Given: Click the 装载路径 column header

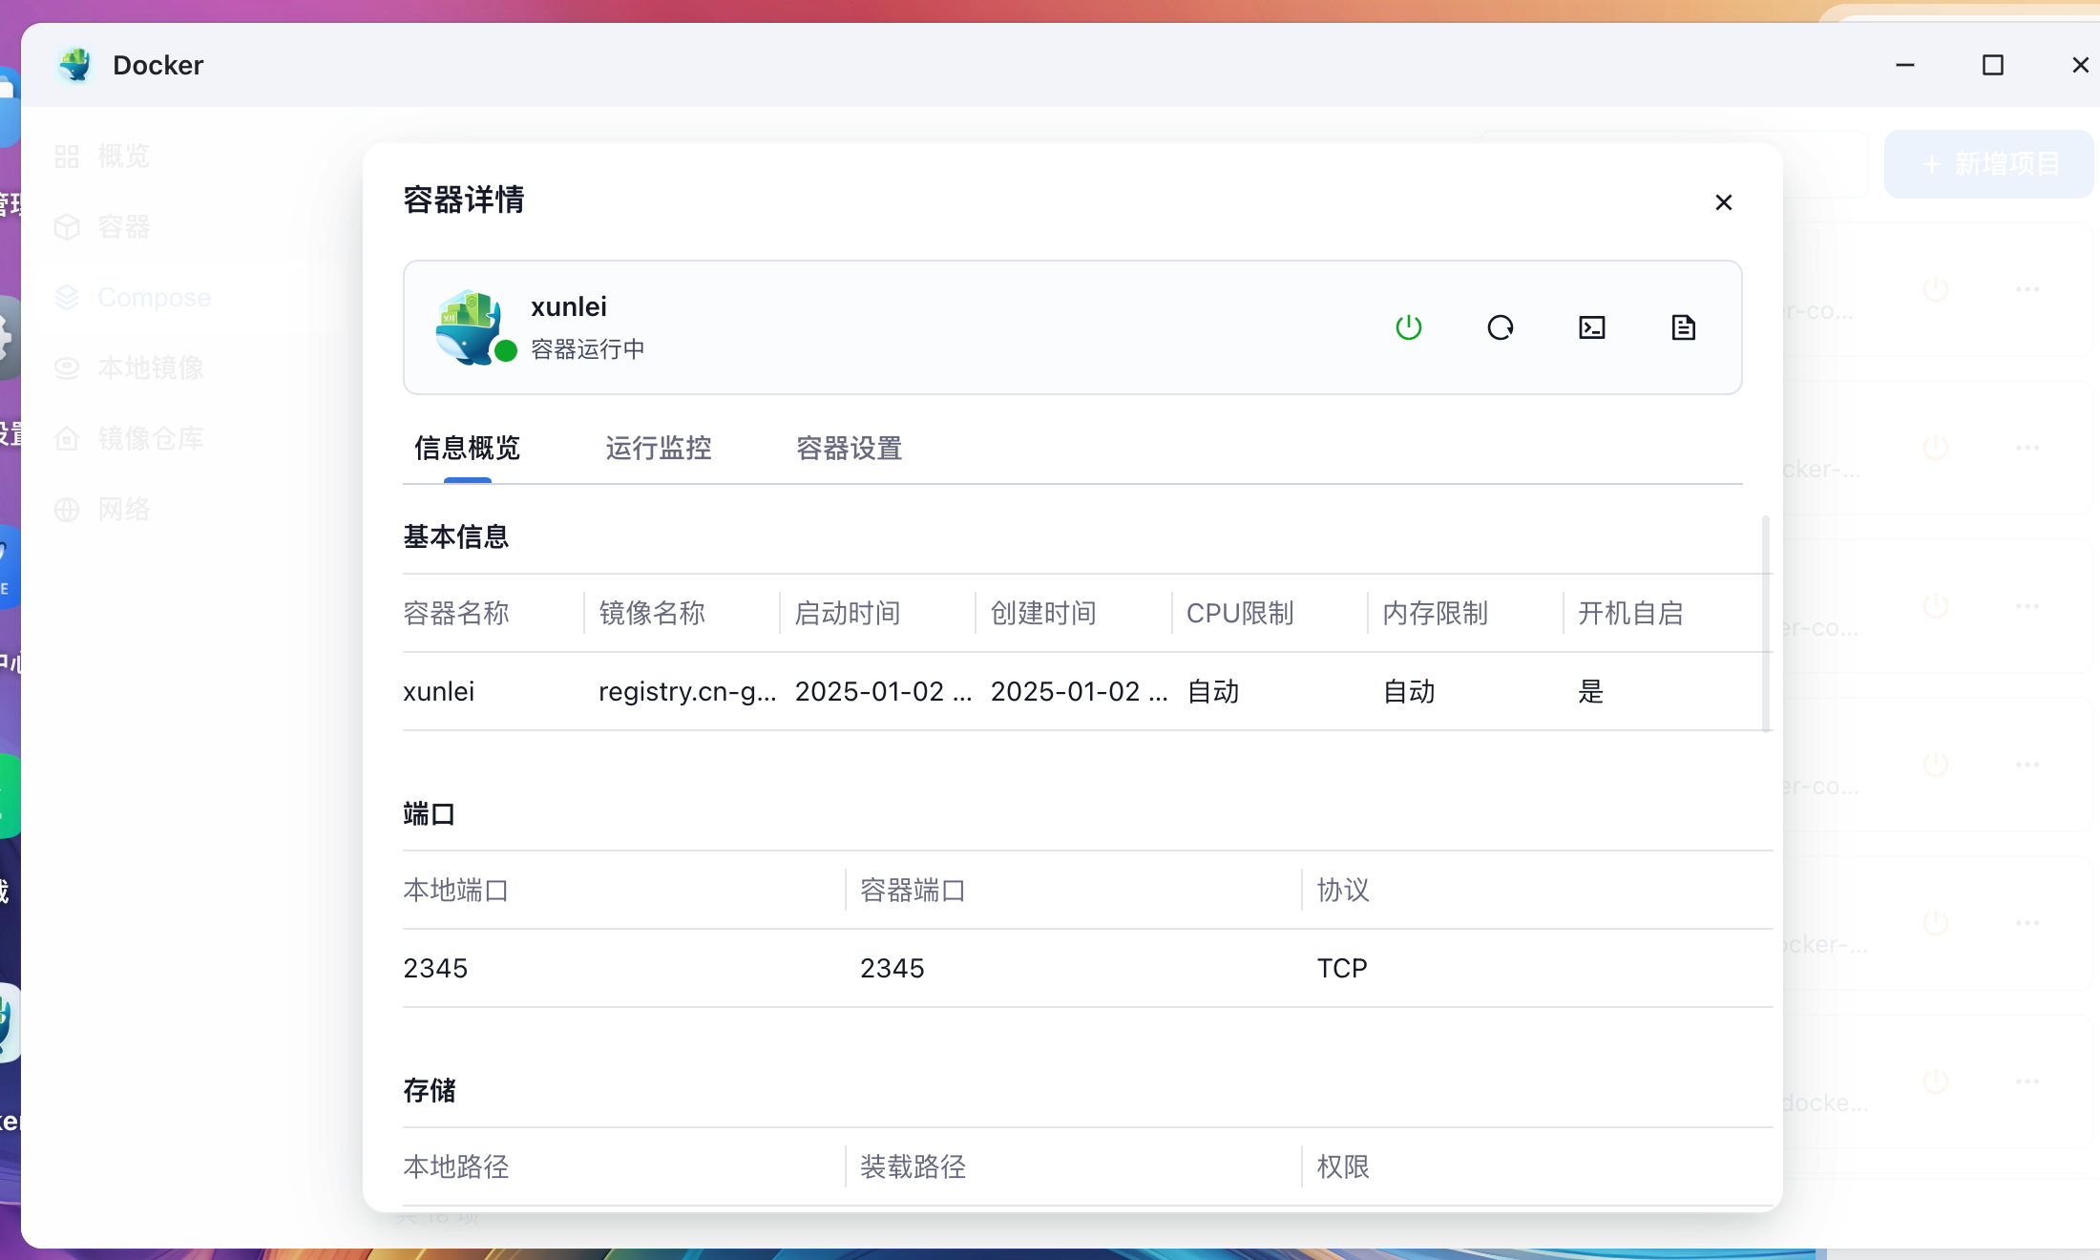Looking at the screenshot, I should point(913,1166).
